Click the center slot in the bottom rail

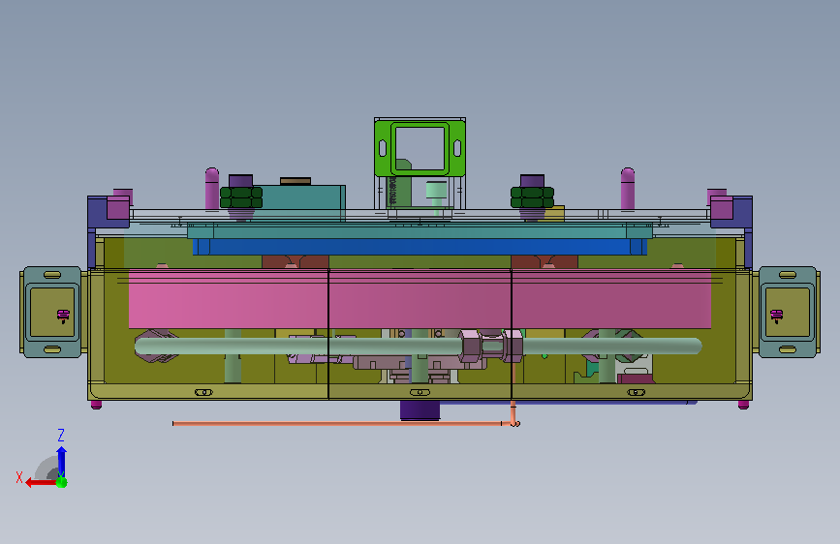[x=420, y=392]
